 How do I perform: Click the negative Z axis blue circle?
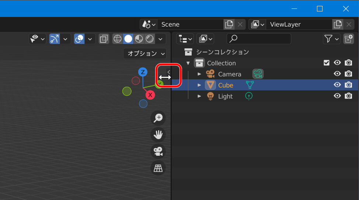tap(143, 104)
